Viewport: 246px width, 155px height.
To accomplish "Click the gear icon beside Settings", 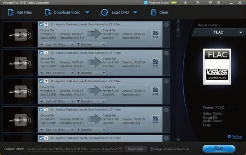I will [x=229, y=136].
